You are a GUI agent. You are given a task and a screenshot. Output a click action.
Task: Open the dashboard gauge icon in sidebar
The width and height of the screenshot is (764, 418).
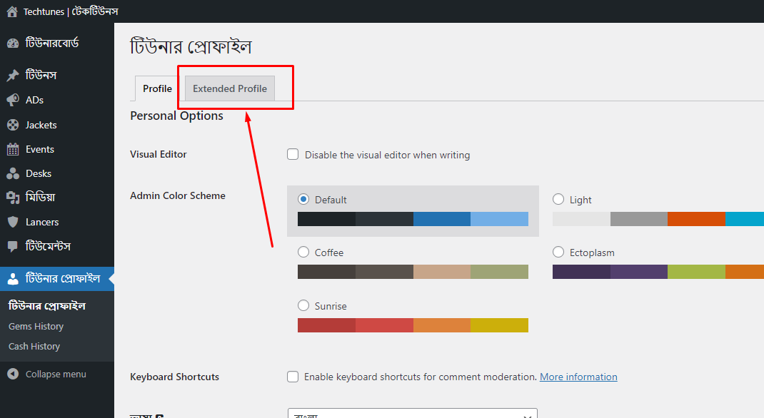tap(13, 44)
